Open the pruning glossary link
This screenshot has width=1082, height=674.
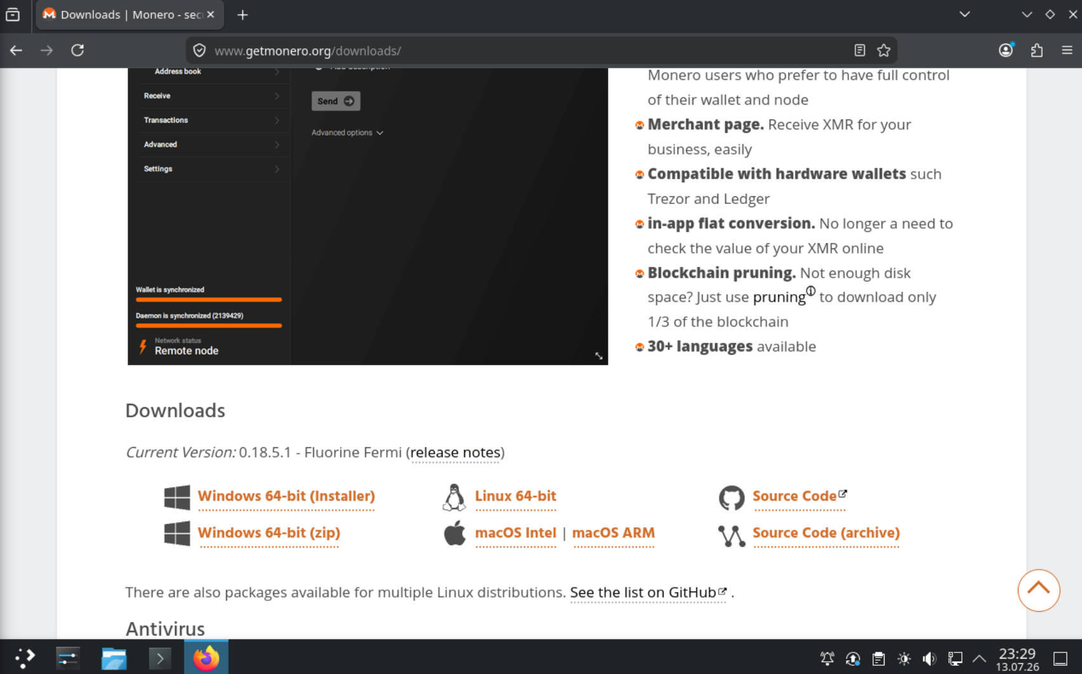pyautogui.click(x=779, y=297)
